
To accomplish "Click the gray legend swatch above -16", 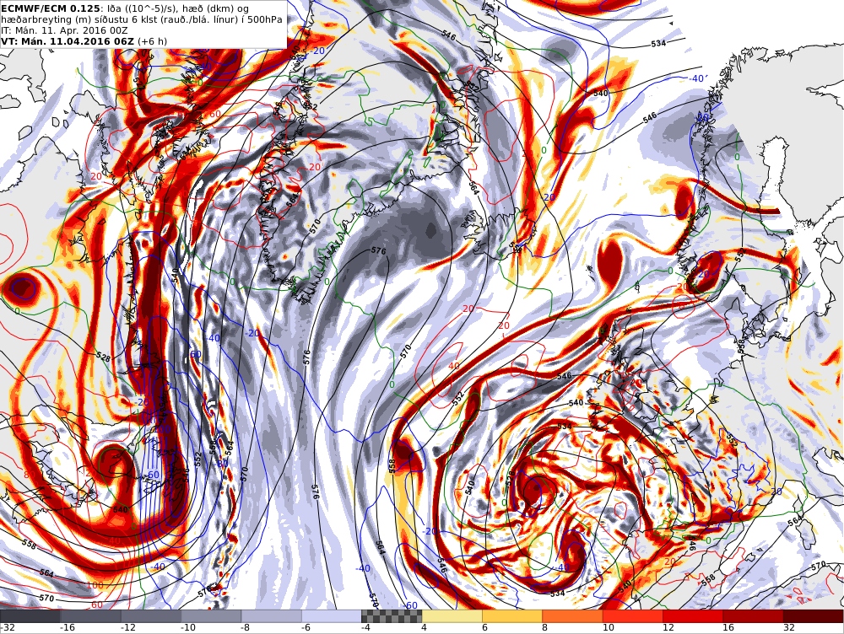I will [x=90, y=616].
